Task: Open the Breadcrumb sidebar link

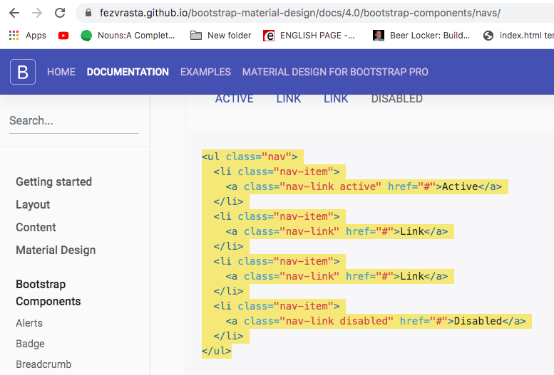Action: point(43,364)
